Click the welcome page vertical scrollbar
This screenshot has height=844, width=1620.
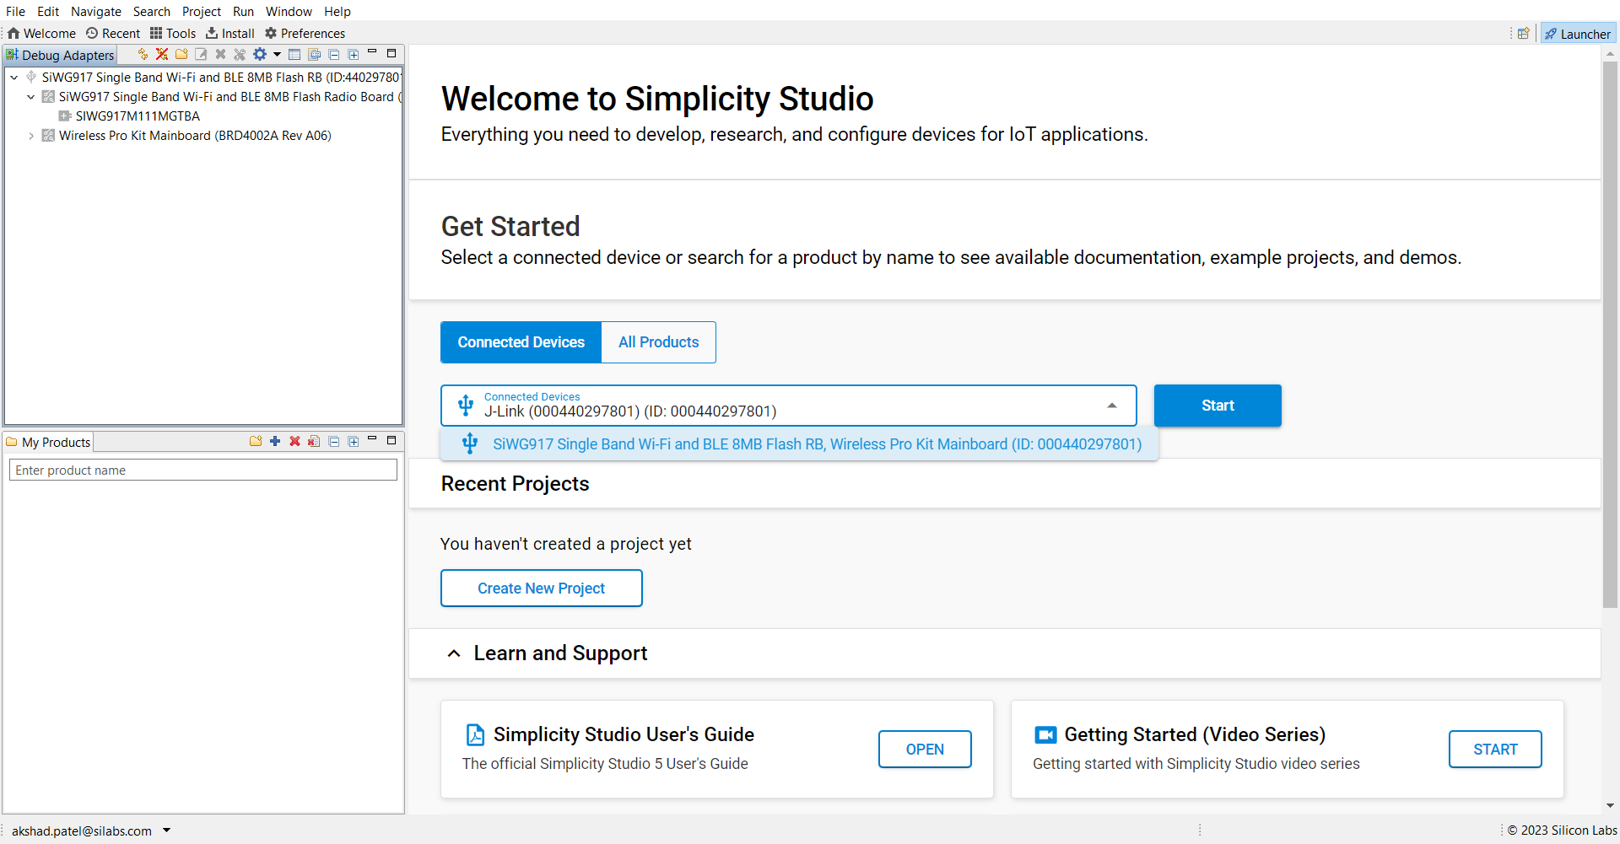point(1610,335)
